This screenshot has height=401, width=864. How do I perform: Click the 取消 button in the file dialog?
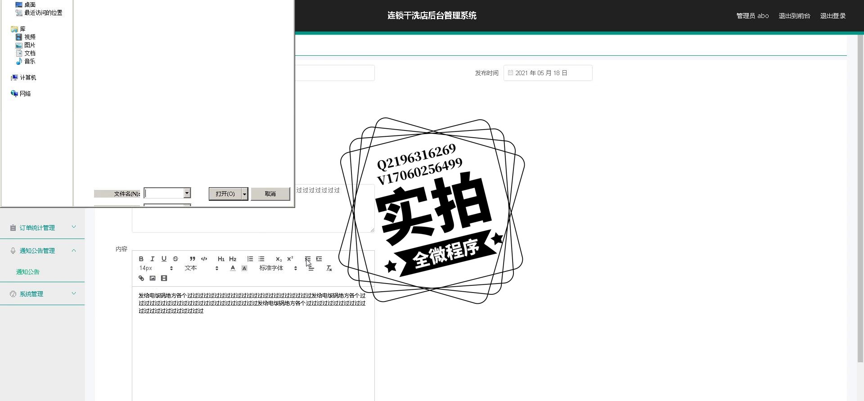[270, 194]
